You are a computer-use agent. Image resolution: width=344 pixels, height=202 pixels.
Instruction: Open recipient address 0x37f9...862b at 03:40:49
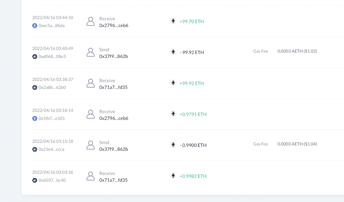click(x=113, y=57)
